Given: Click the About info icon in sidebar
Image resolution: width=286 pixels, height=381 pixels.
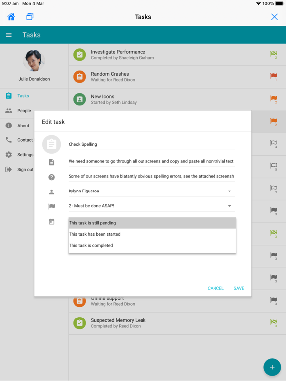Looking at the screenshot, I should pos(9,126).
